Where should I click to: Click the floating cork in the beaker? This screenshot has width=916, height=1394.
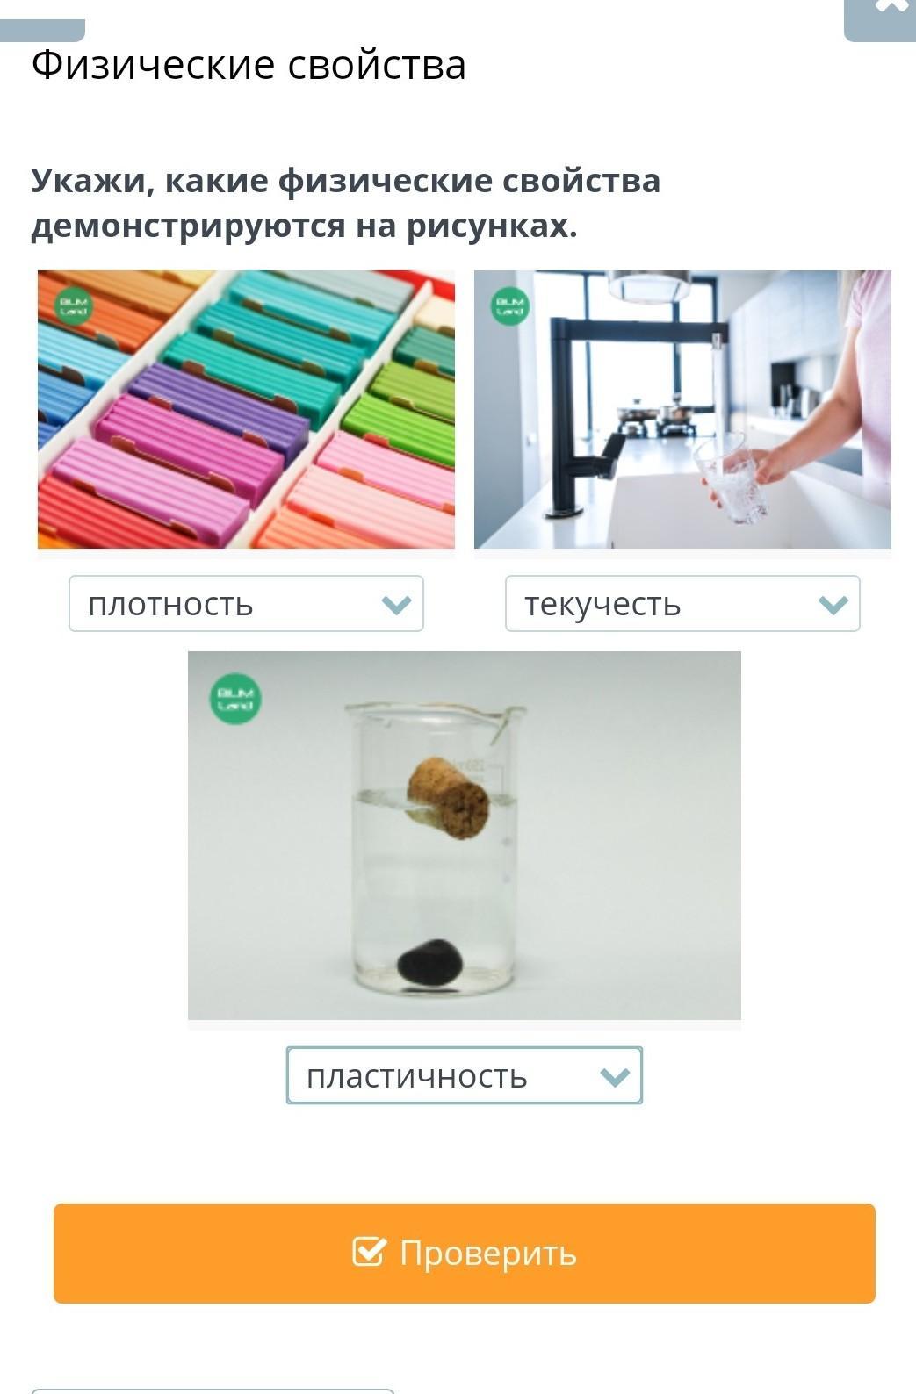tap(449, 798)
